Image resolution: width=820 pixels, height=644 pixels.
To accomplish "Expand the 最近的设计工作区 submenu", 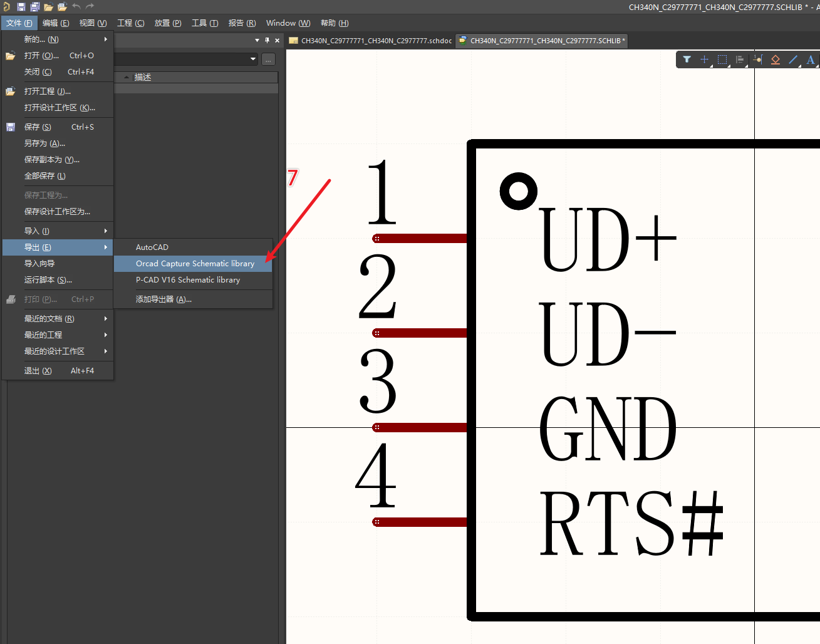I will [x=58, y=351].
